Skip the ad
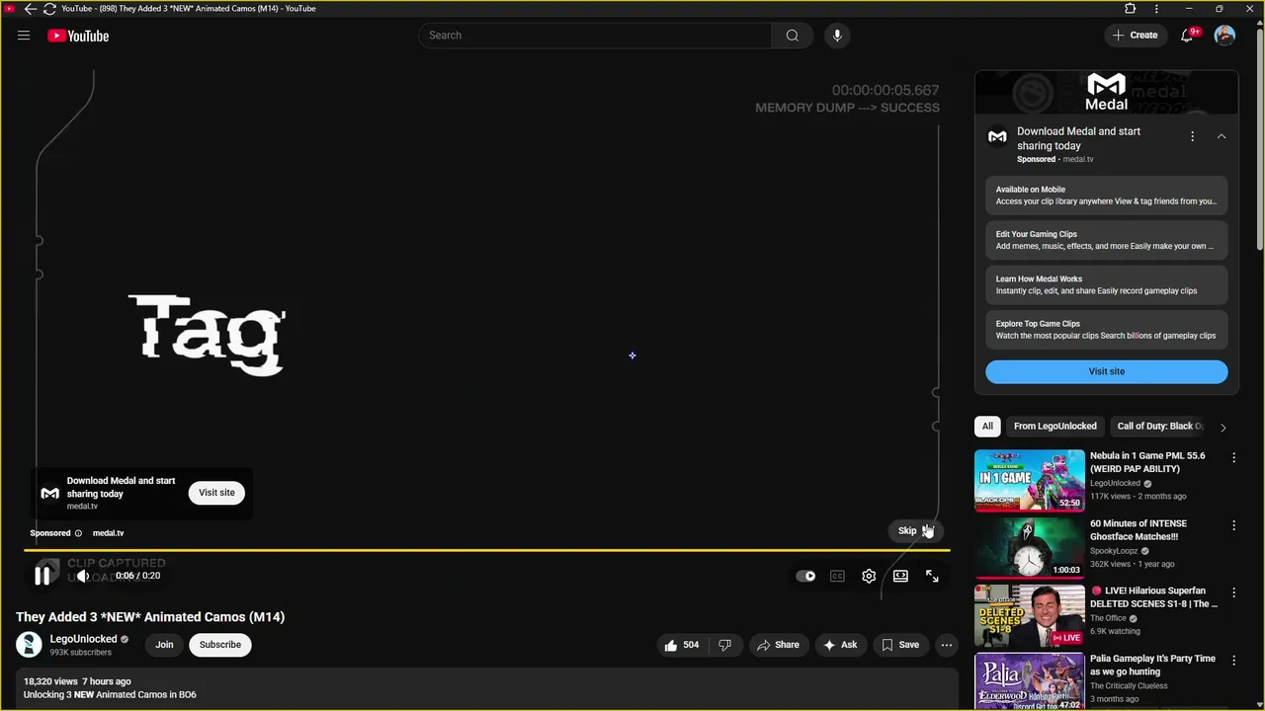 click(x=915, y=530)
